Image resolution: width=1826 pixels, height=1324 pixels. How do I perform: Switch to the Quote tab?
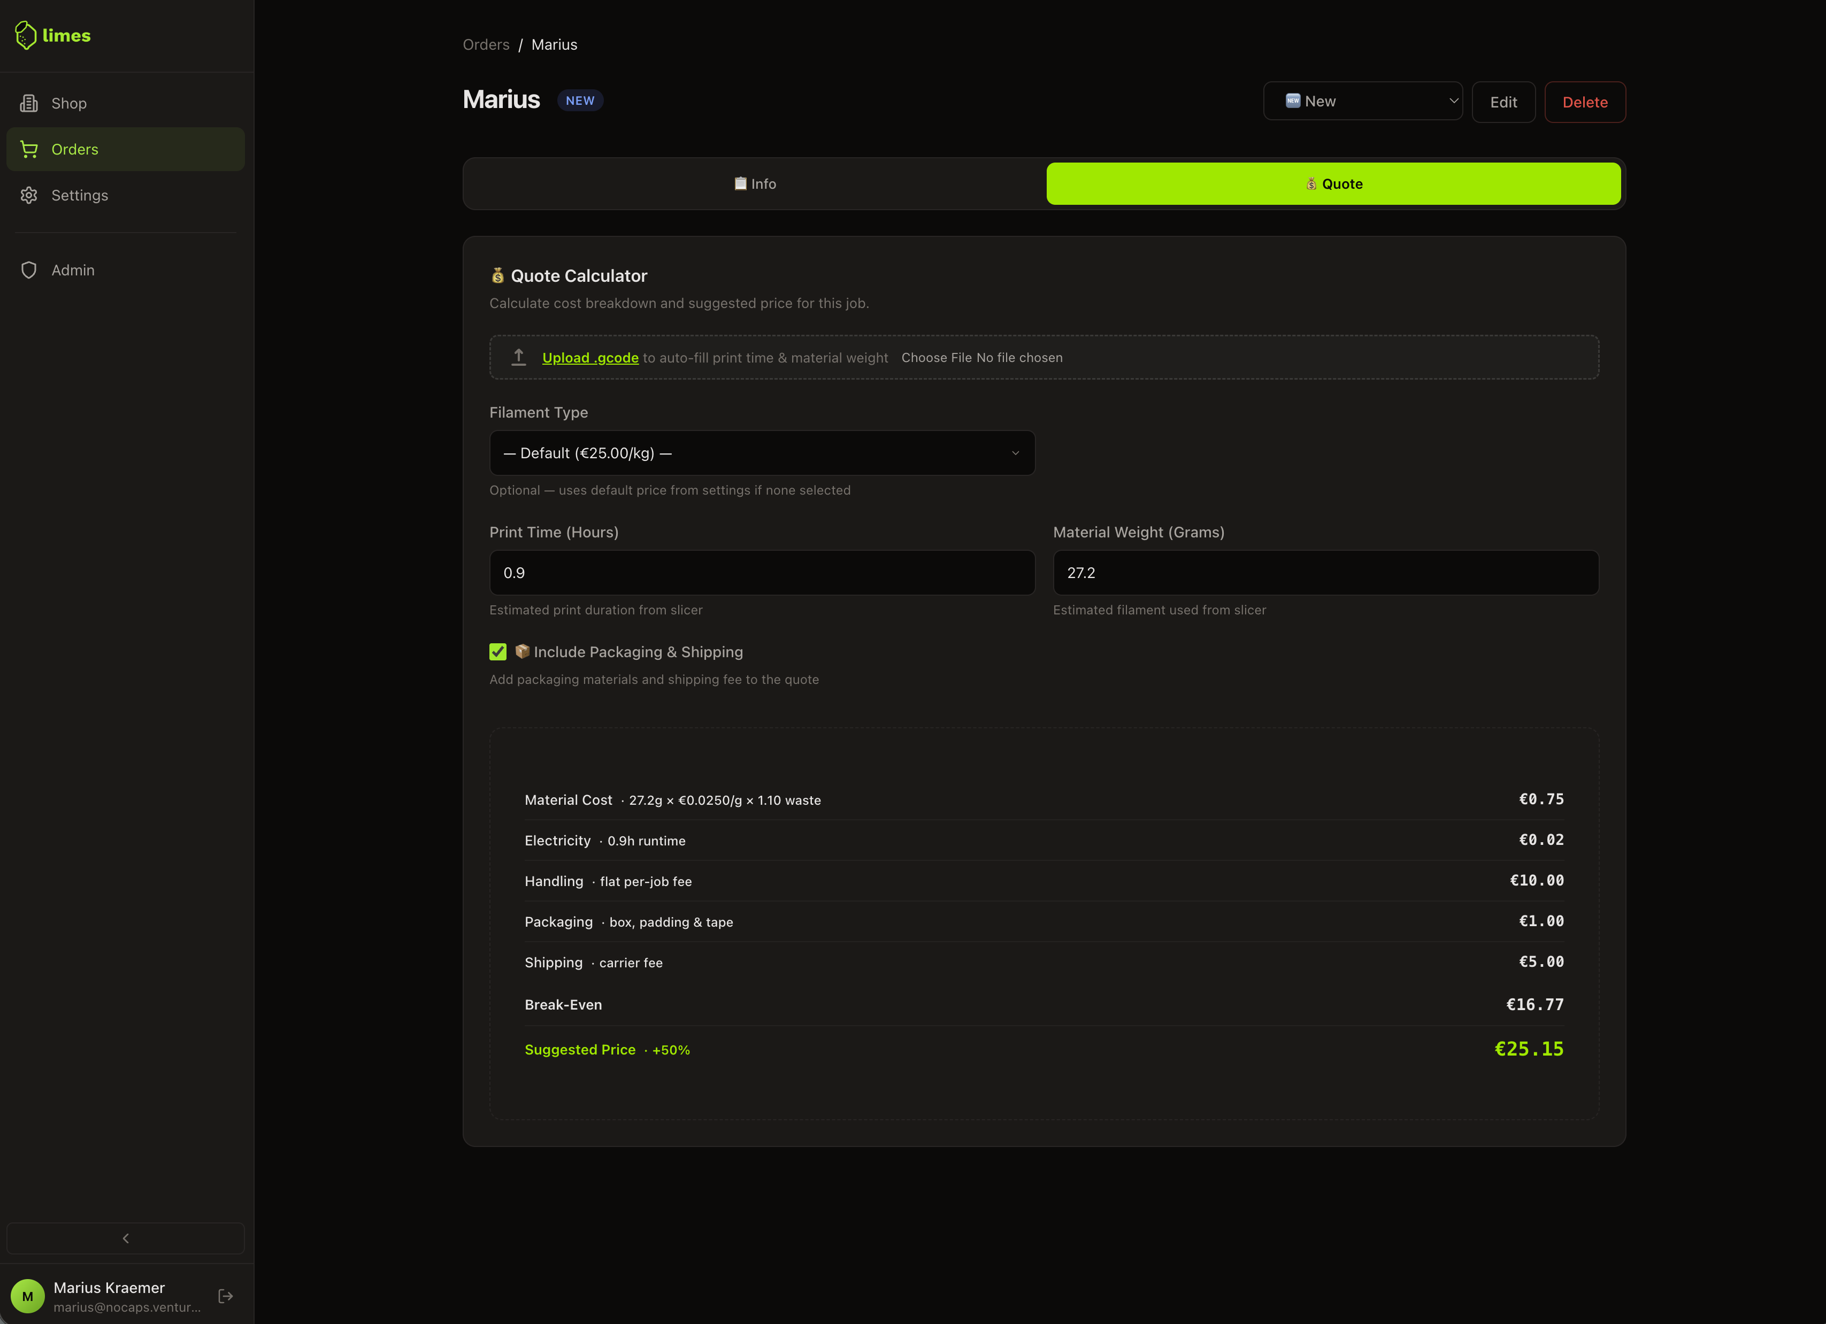tap(1334, 183)
